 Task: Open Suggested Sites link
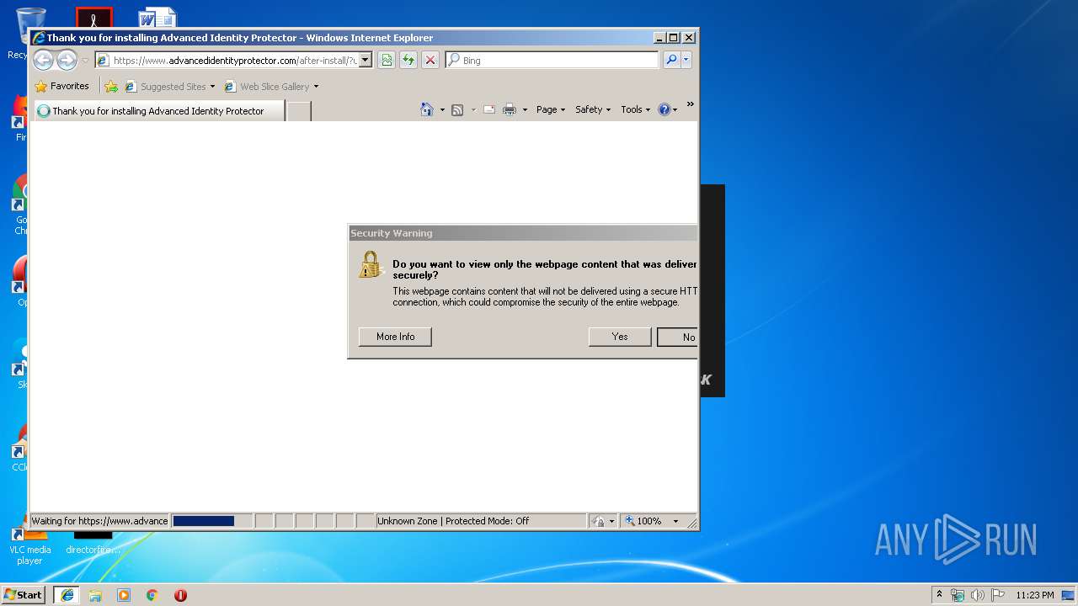pos(165,87)
